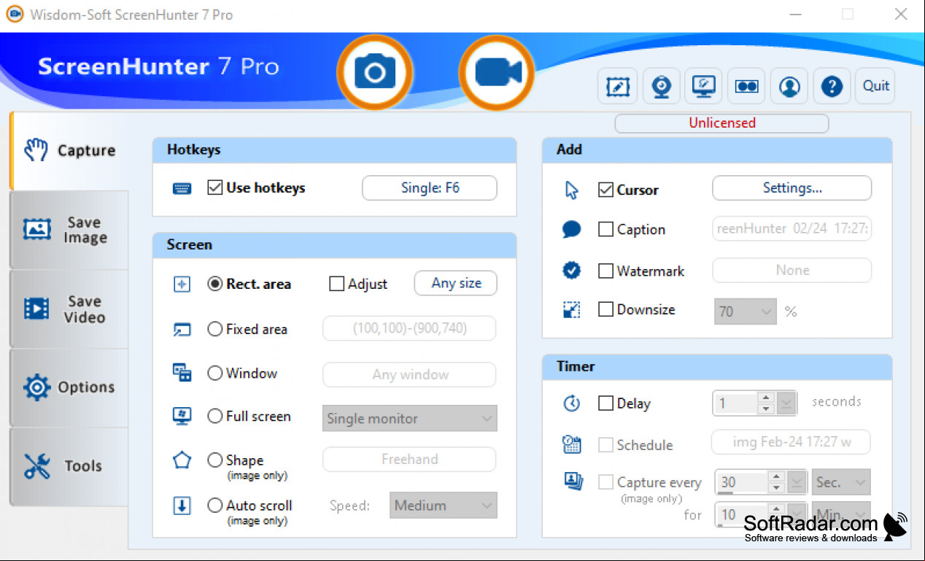Click the Window capture icon
This screenshot has width=925, height=561.
point(182,373)
